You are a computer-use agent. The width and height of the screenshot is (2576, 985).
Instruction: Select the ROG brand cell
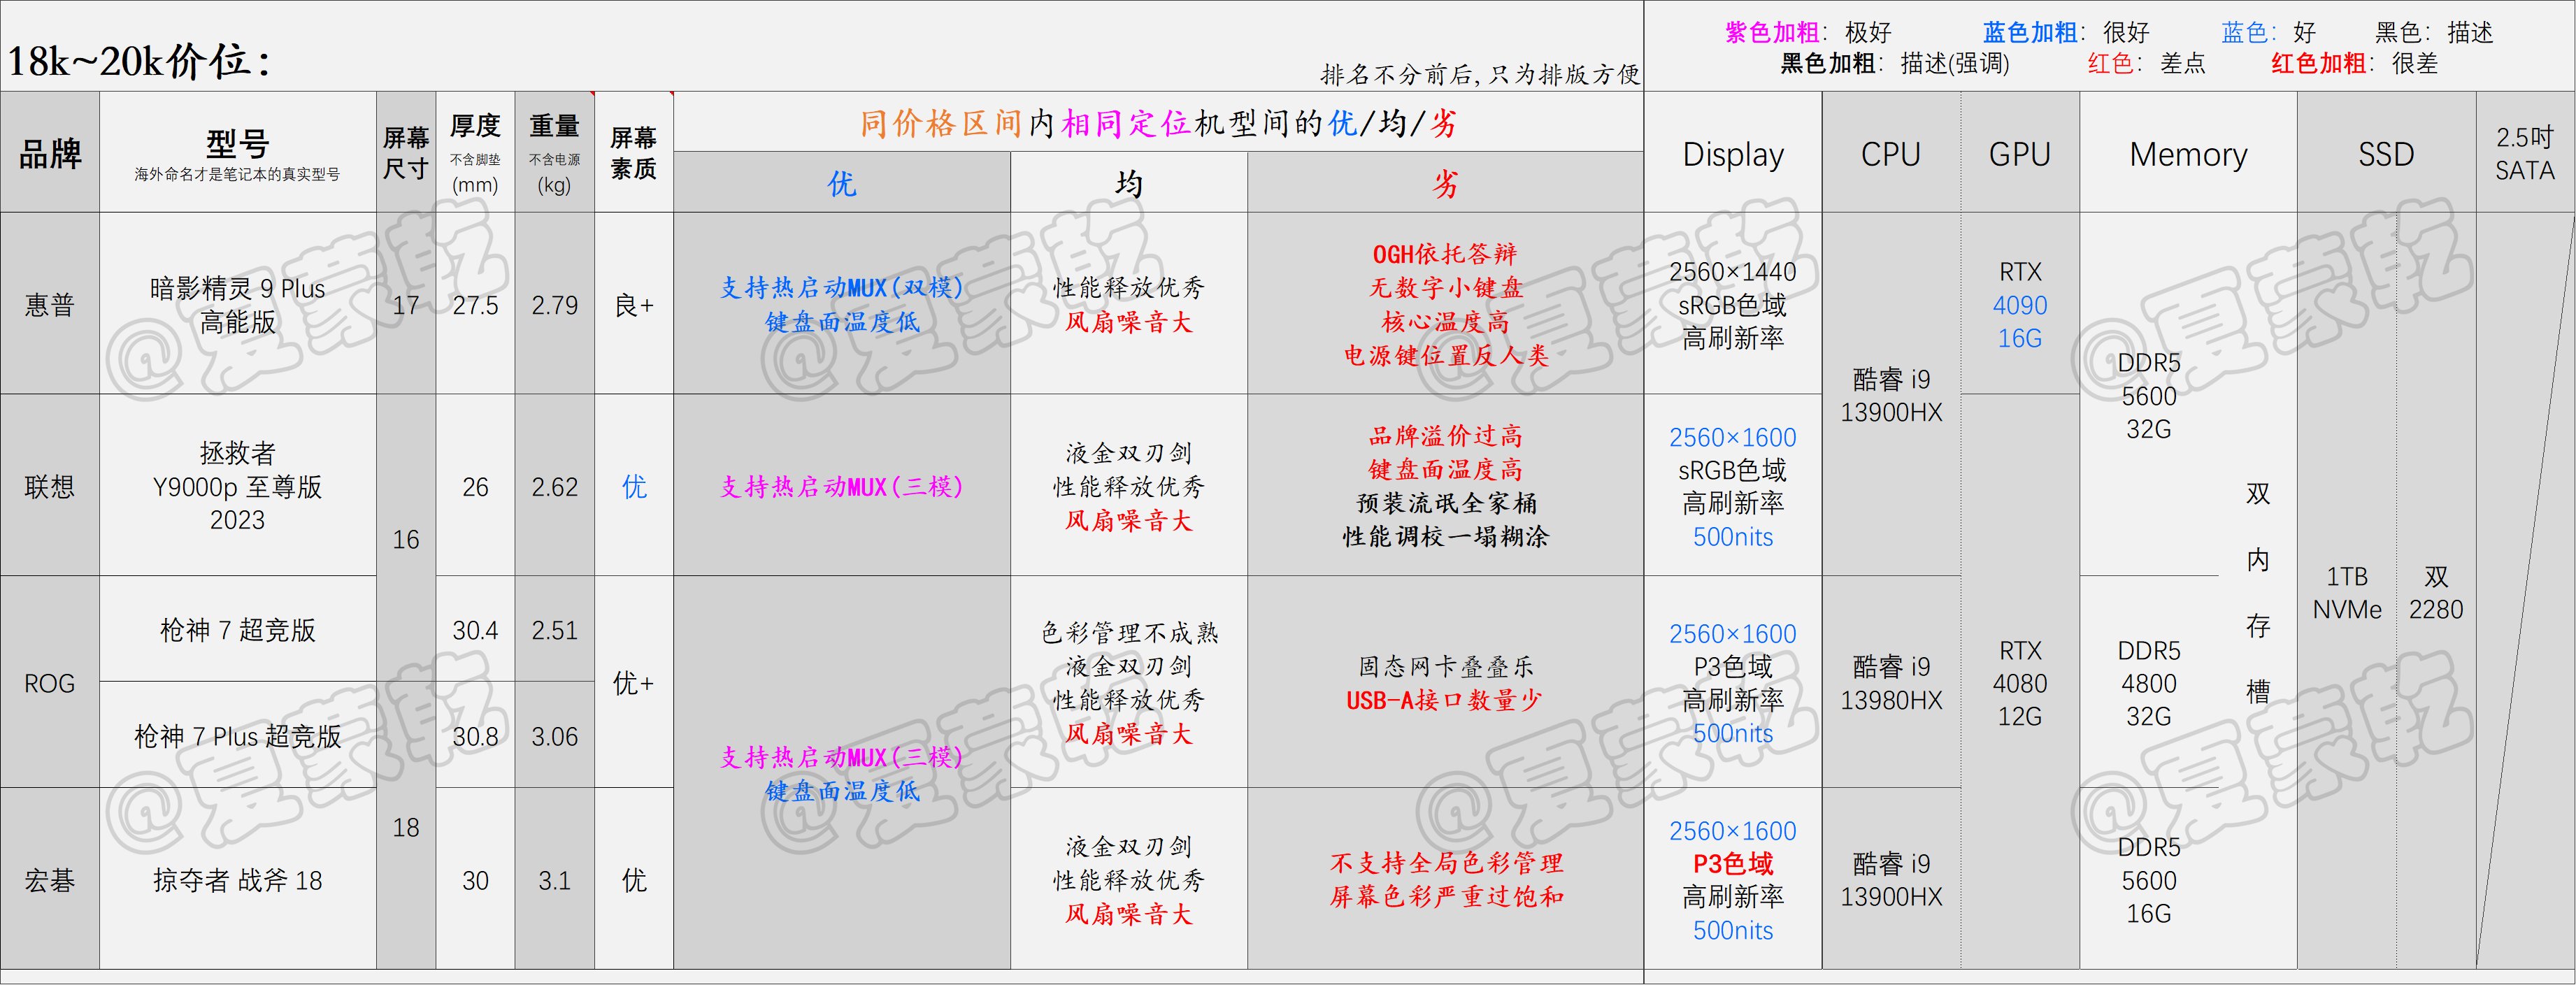(50, 683)
